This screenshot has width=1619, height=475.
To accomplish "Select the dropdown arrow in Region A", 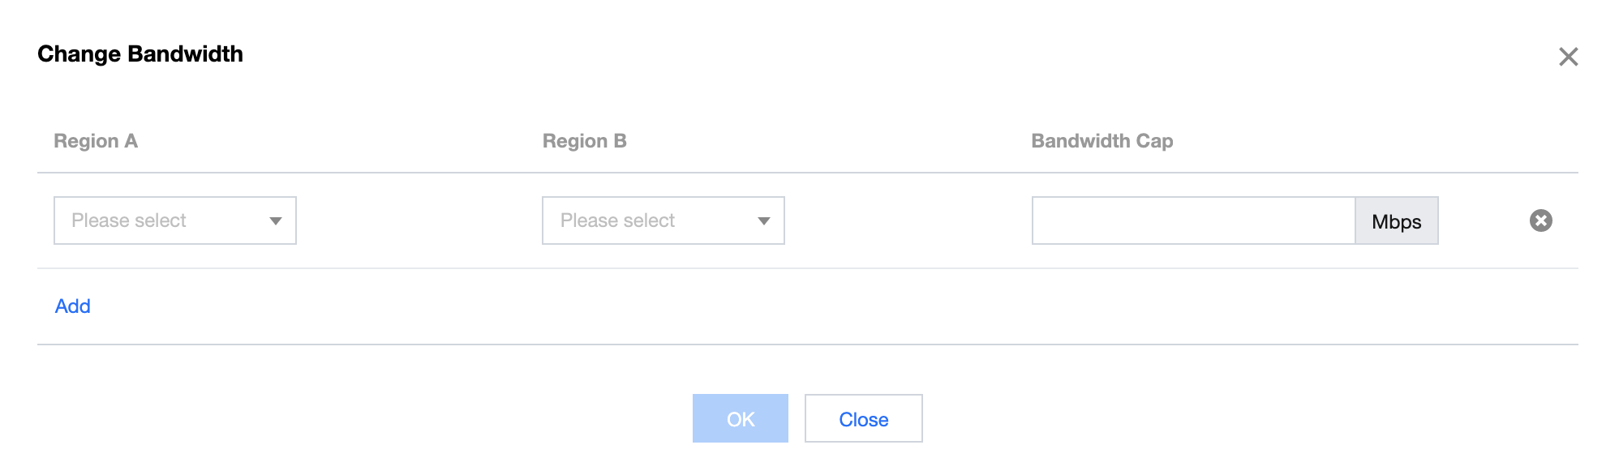I will pyautogui.click(x=276, y=220).
